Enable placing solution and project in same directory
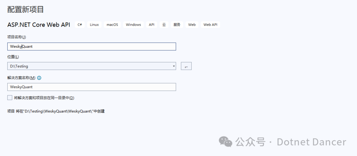The height and width of the screenshot is (156, 357). (10, 98)
